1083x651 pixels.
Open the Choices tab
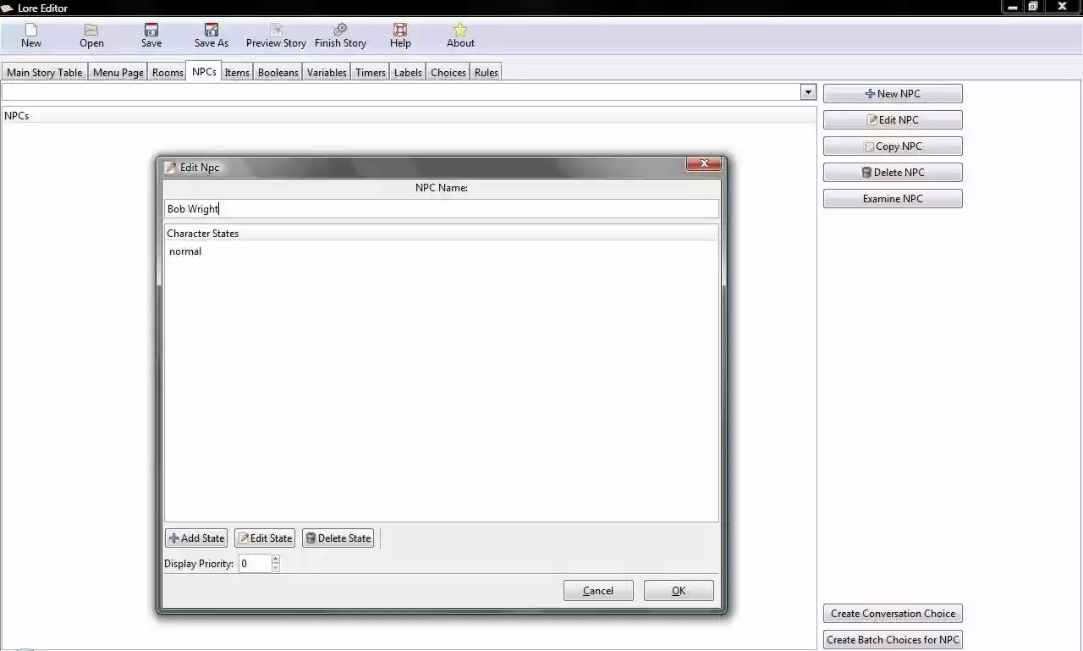[x=448, y=72]
